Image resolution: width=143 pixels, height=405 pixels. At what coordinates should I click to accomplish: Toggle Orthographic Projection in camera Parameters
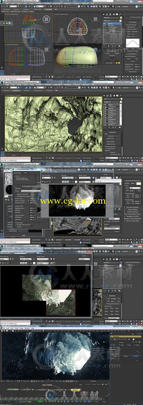pyautogui.click(x=105, y=304)
